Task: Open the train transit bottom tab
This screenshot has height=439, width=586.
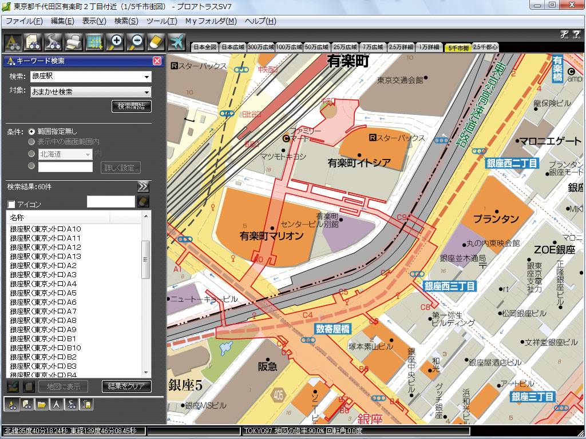Action: pyautogui.click(x=86, y=404)
